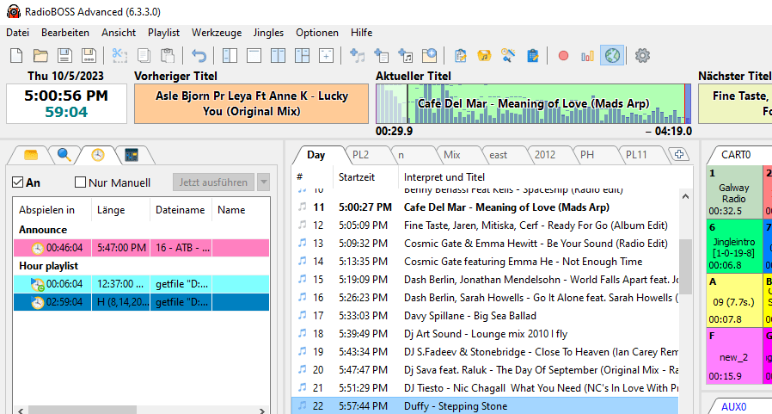Open the file browser folder tab
This screenshot has height=414, width=772.
pyautogui.click(x=31, y=155)
